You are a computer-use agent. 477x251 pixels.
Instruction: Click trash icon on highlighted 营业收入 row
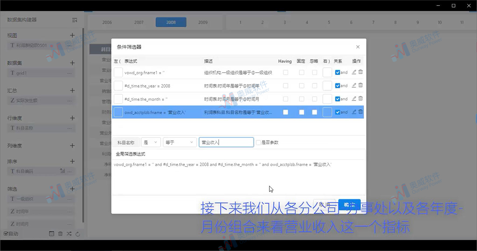coord(361,112)
